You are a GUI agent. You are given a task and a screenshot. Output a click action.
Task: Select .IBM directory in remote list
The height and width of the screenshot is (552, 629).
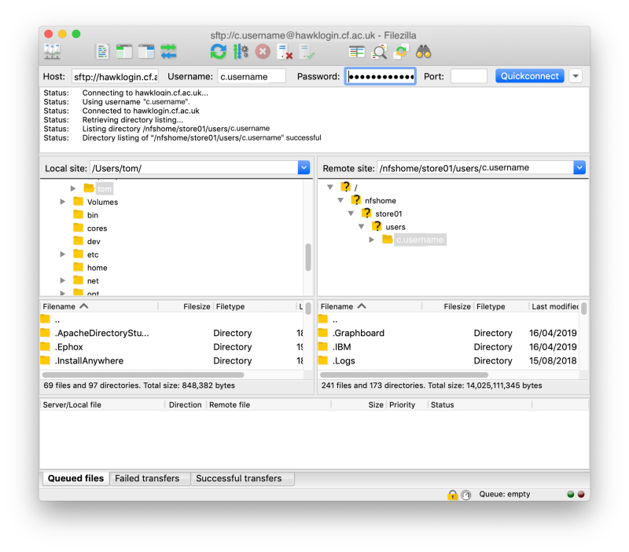448,347
